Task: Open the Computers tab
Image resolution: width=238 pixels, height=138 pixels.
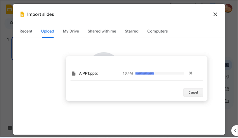Action: (157, 31)
